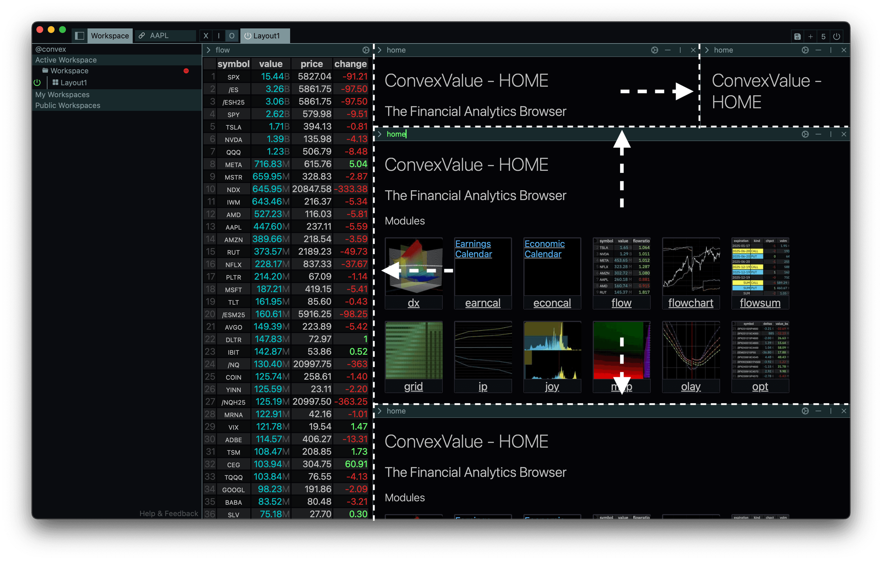This screenshot has height=561, width=882.
Task: Select the Workspace folder in the sidebar tree
Action: point(69,71)
